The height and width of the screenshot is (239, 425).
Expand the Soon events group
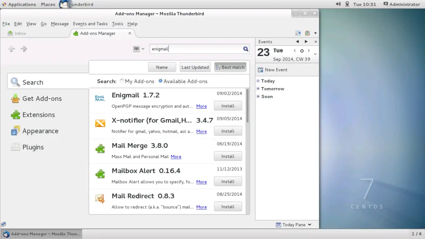(258, 96)
